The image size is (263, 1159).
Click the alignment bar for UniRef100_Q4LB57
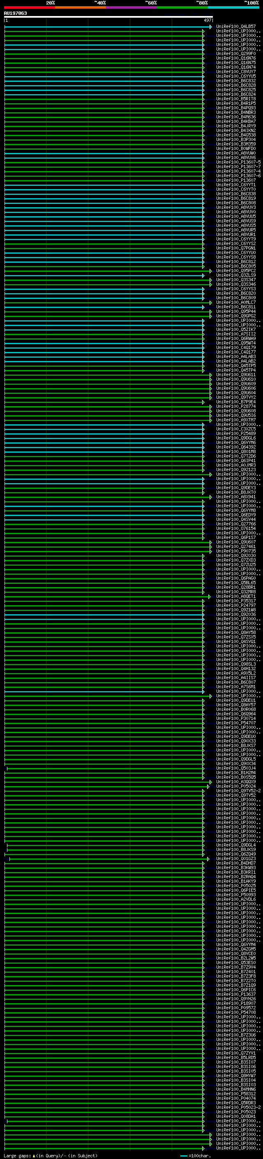pos(108,27)
